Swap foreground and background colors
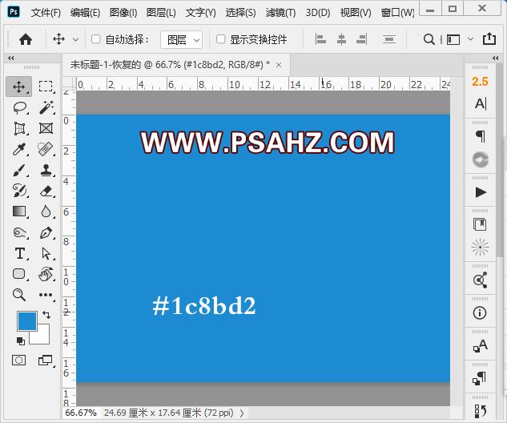Image resolution: width=507 pixels, height=423 pixels. click(x=46, y=315)
